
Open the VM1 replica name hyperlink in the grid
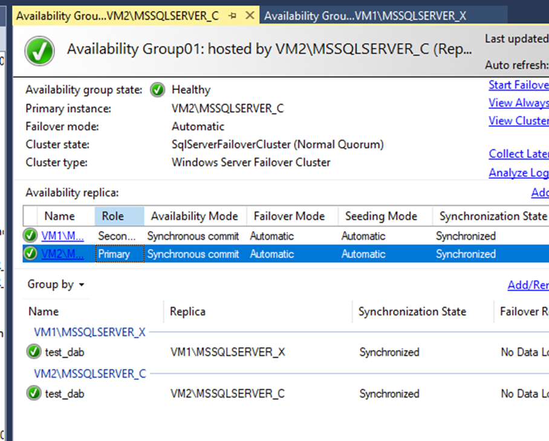tap(60, 236)
